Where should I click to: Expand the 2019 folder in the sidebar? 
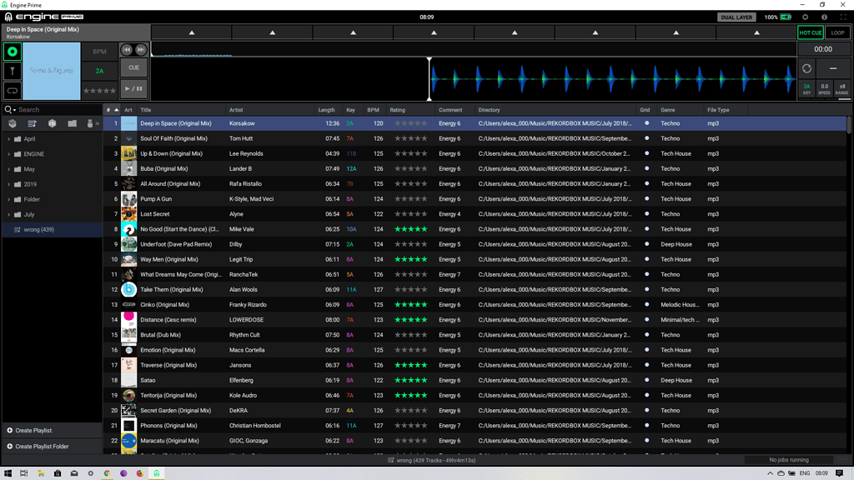(x=8, y=184)
